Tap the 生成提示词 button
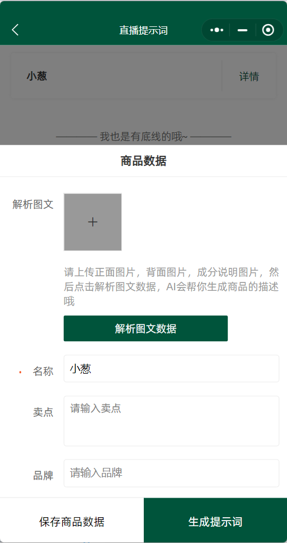 click(x=215, y=521)
